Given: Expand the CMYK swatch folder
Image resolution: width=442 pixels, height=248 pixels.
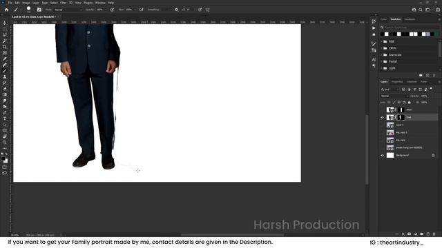Looking at the screenshot, I should (x=382, y=48).
